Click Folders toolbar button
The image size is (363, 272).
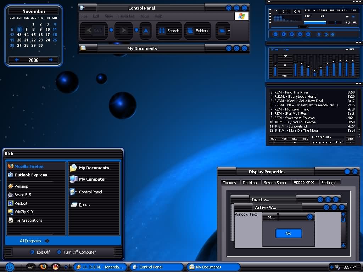tap(198, 30)
